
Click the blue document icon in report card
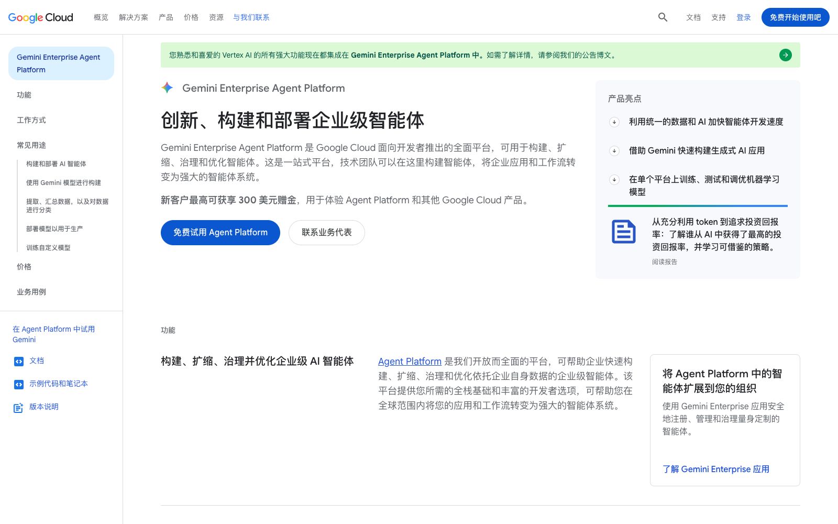pyautogui.click(x=623, y=232)
